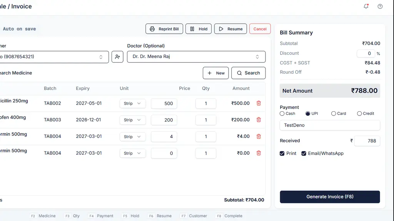Screen dimensions: 394x221
Task: Delete the TAB003 medicine row
Action: click(259, 120)
